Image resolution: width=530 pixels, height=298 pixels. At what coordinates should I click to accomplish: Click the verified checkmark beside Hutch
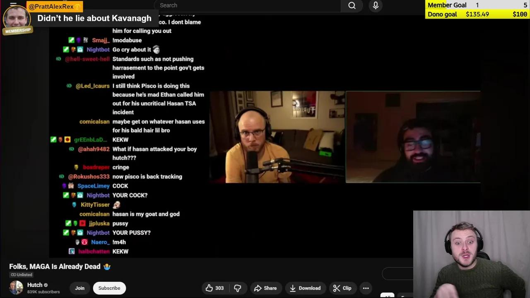click(x=46, y=285)
